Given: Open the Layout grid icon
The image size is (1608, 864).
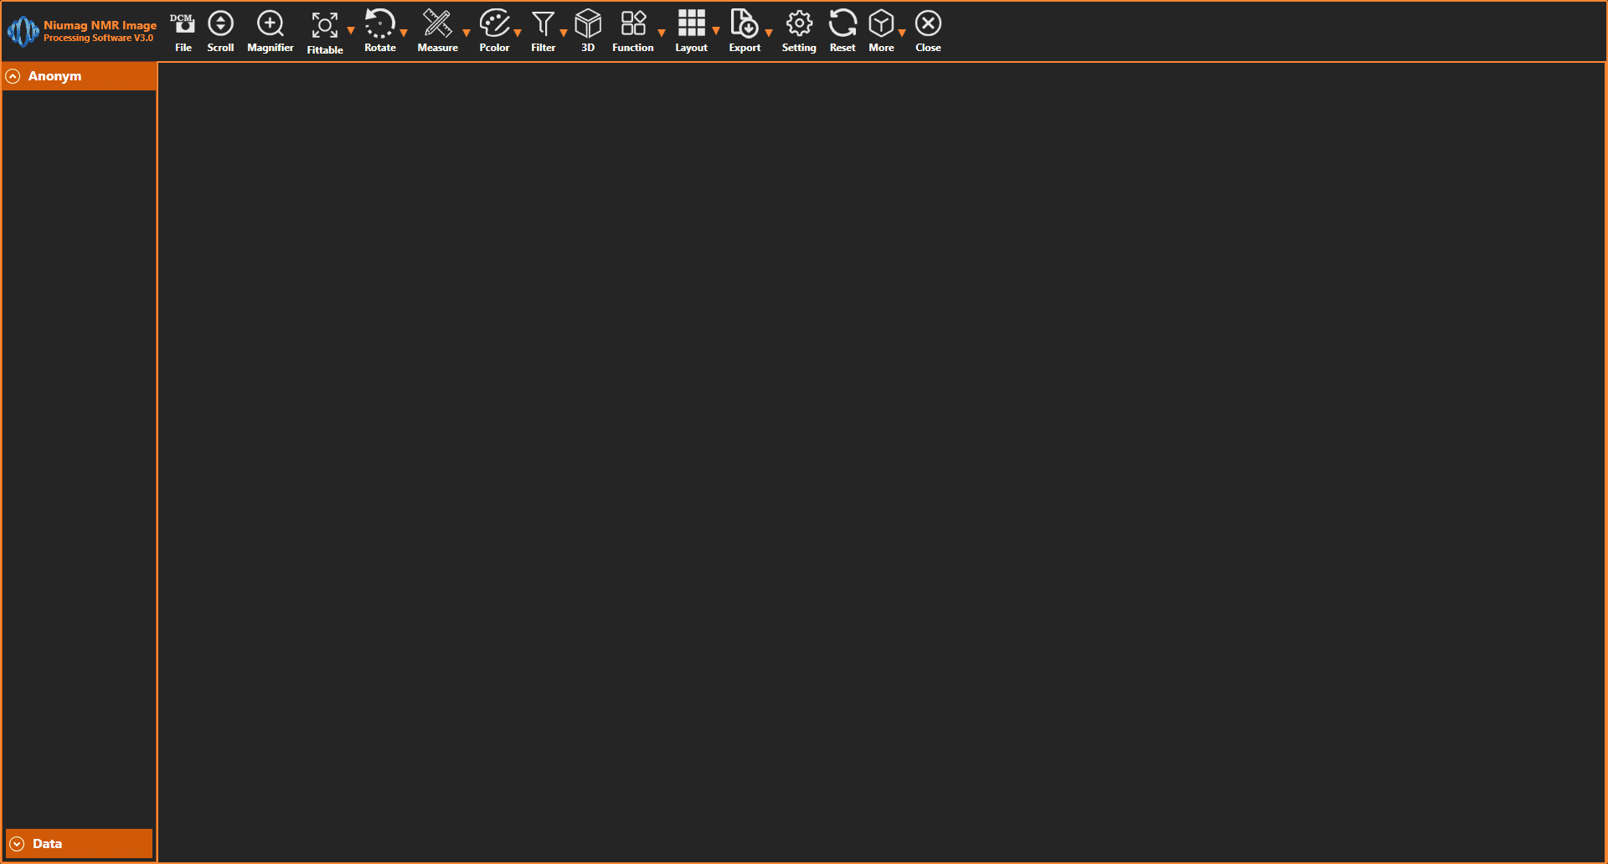Looking at the screenshot, I should (x=691, y=24).
